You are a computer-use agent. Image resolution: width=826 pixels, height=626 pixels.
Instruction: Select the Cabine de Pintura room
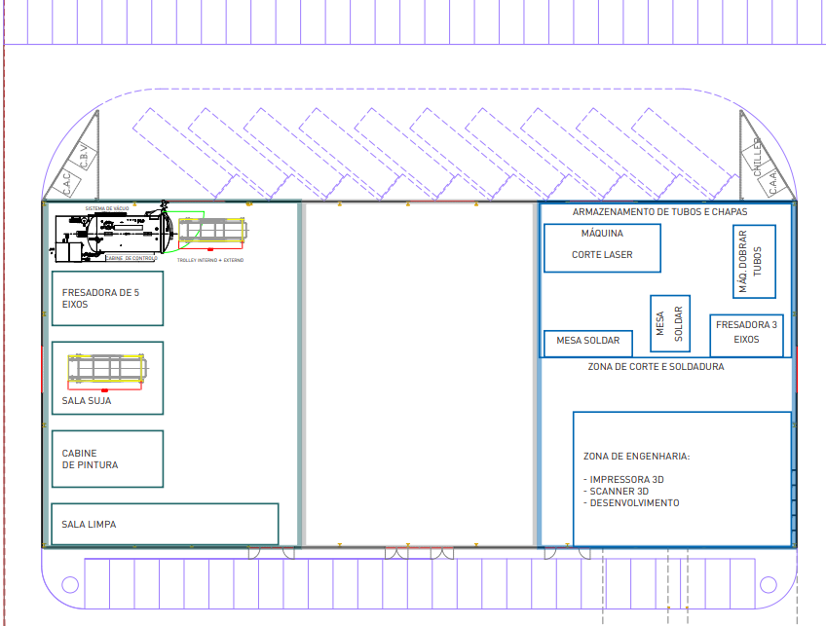click(107, 459)
